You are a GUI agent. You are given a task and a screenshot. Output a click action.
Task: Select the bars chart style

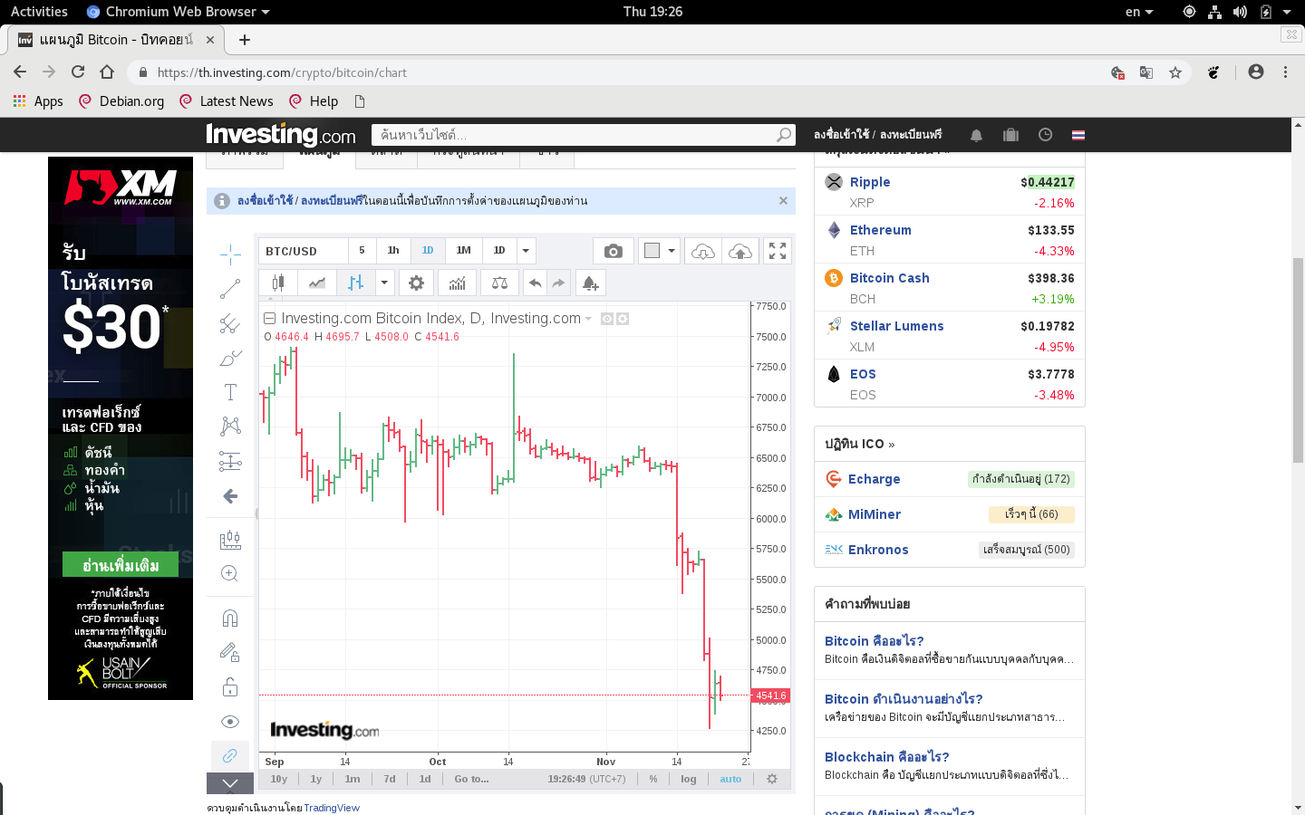(356, 283)
